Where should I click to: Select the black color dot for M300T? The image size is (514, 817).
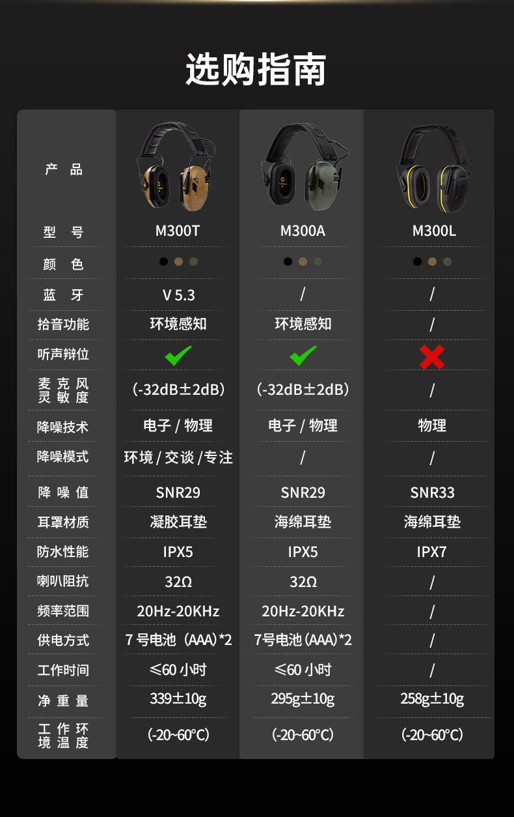tap(163, 262)
